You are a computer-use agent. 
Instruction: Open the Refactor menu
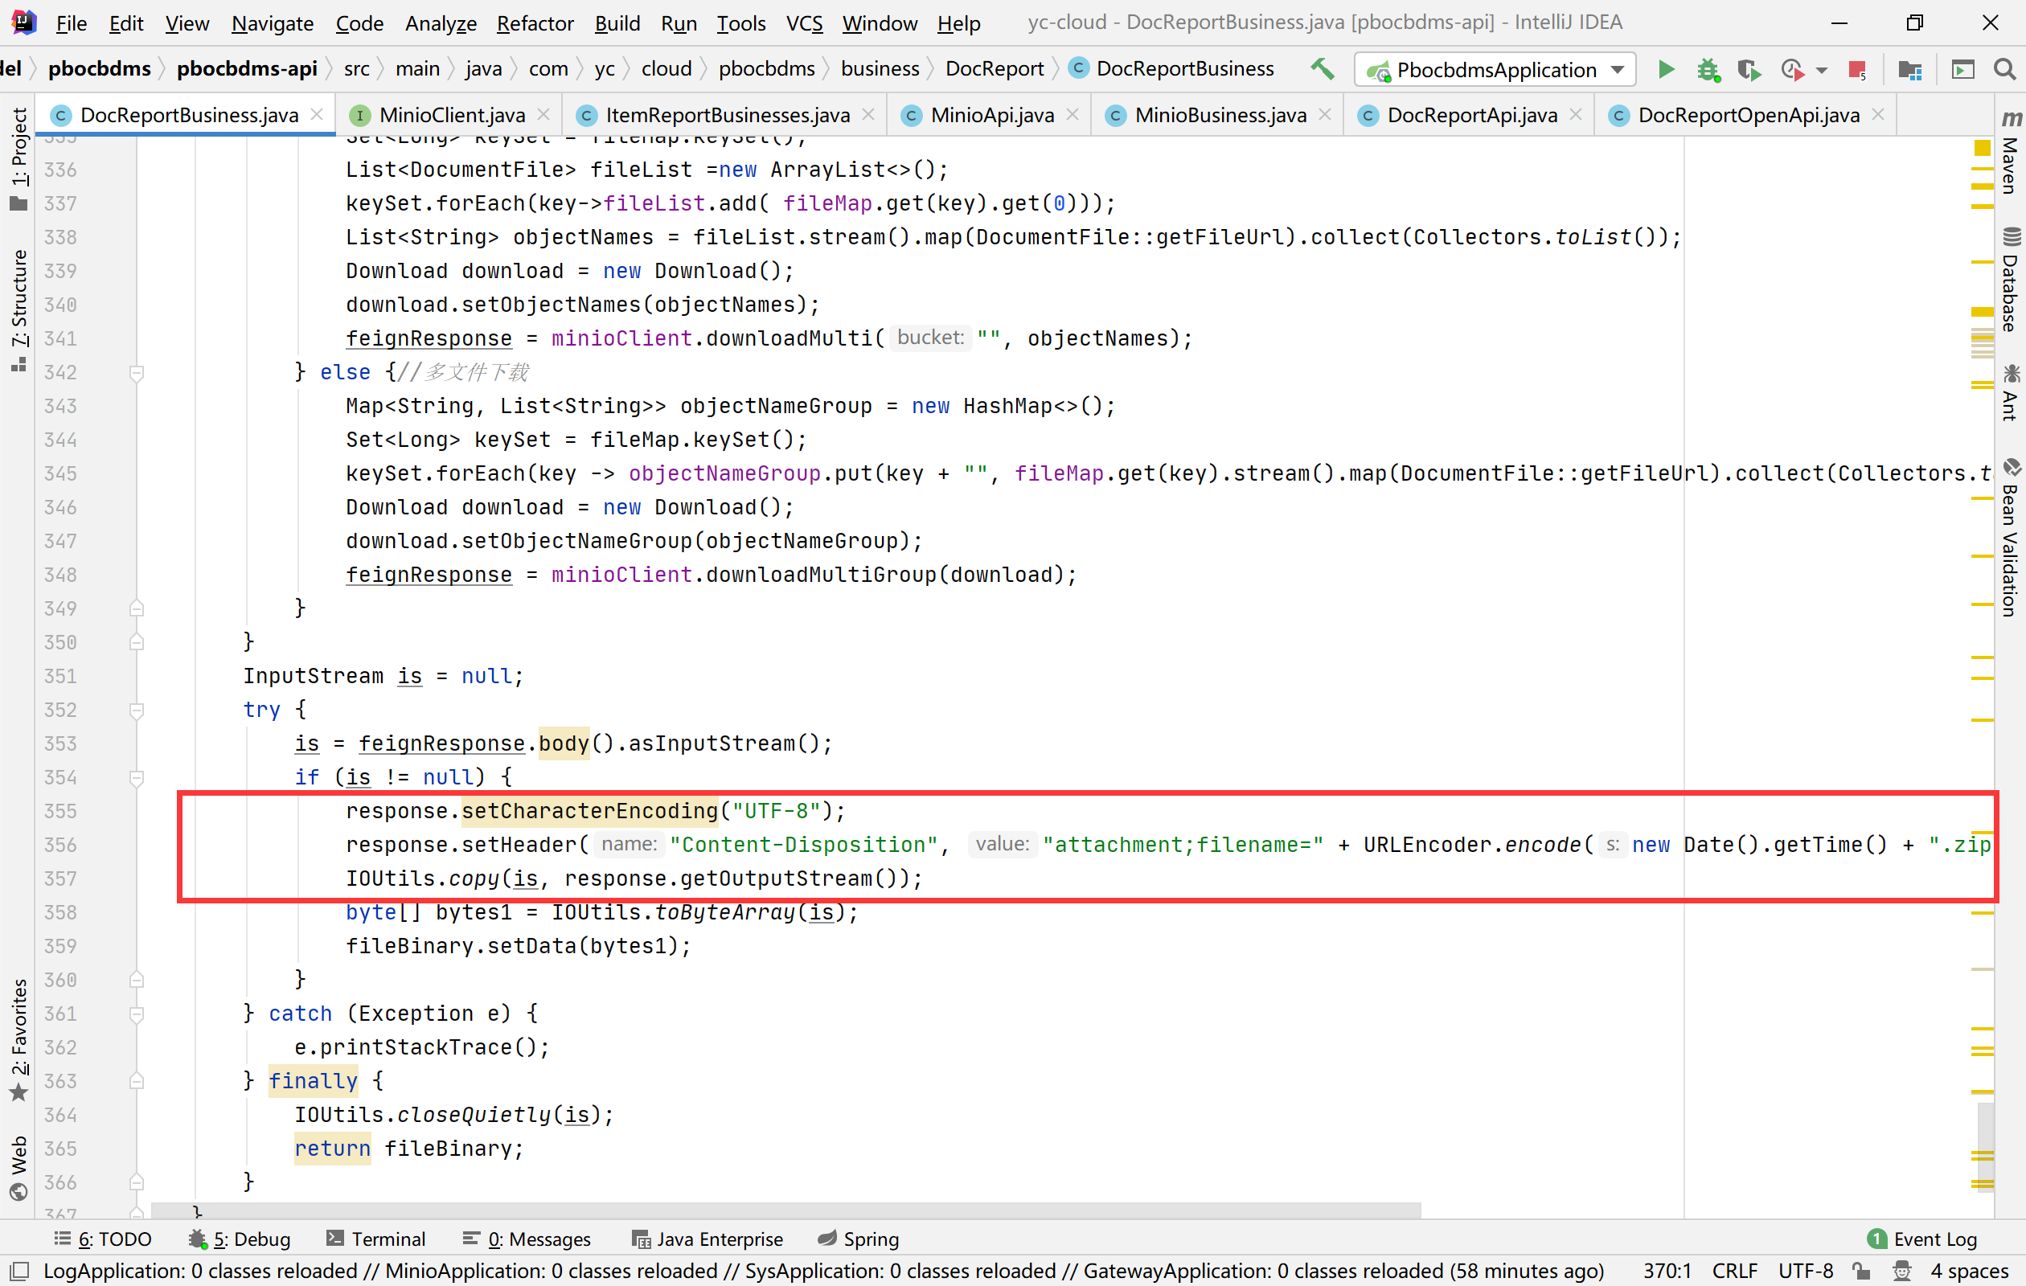click(535, 23)
